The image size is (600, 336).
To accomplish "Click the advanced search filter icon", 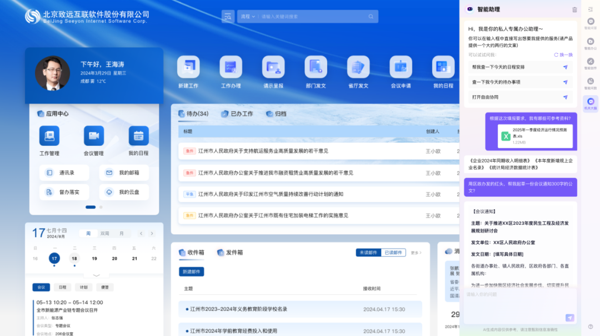I will (x=228, y=17).
